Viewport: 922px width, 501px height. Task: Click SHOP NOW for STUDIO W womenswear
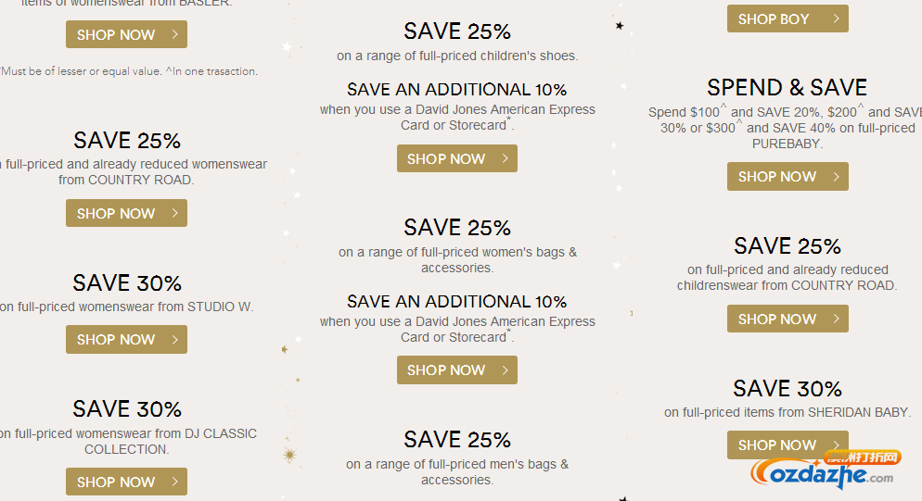click(126, 339)
